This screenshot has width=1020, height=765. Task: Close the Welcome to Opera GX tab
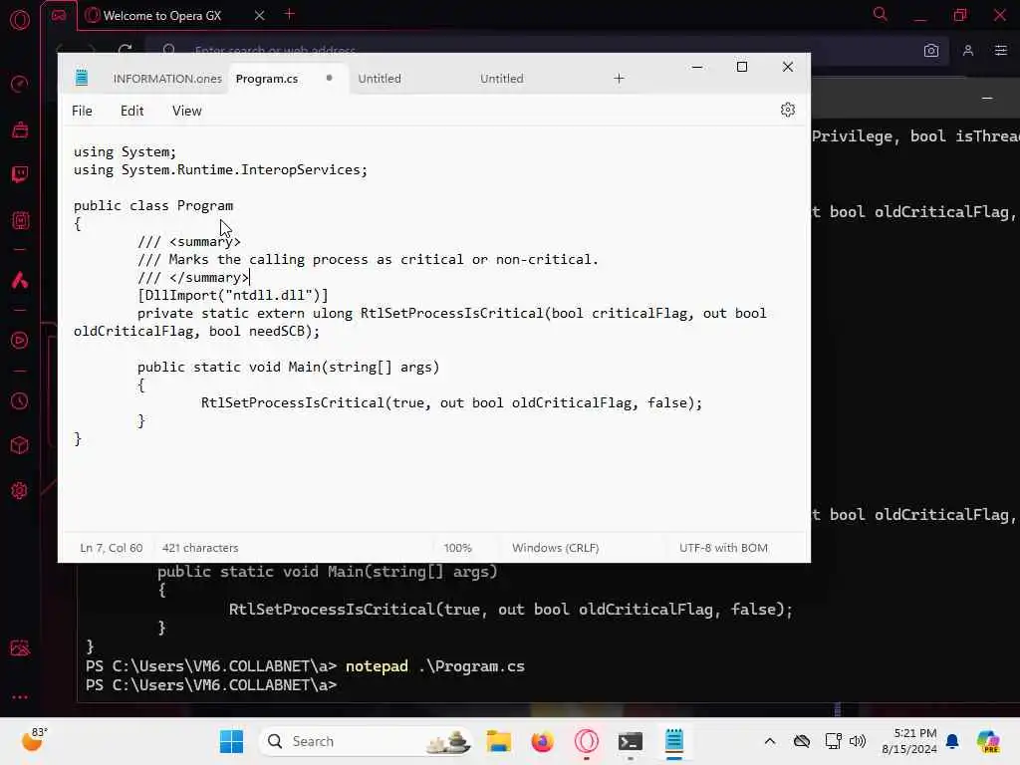pyautogui.click(x=260, y=15)
